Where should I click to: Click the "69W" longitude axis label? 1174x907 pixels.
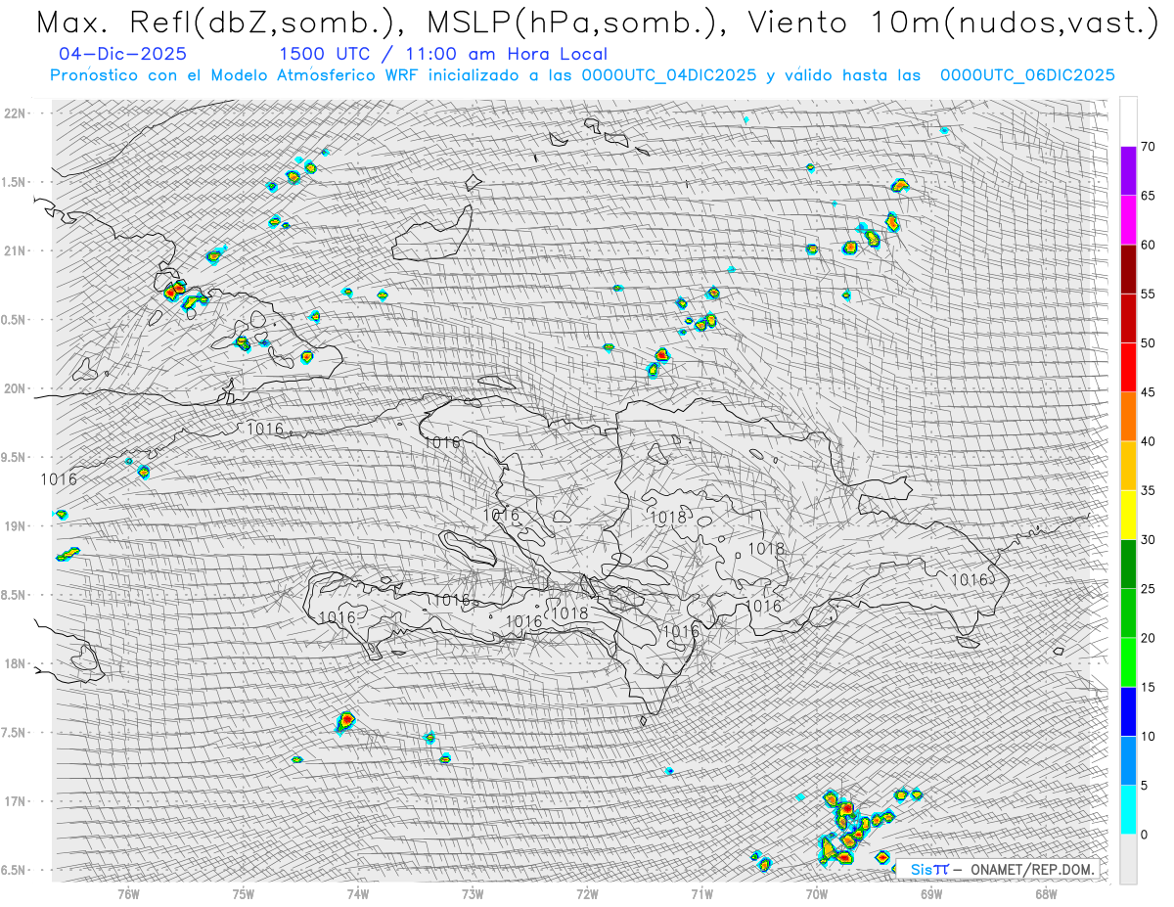coord(931,893)
